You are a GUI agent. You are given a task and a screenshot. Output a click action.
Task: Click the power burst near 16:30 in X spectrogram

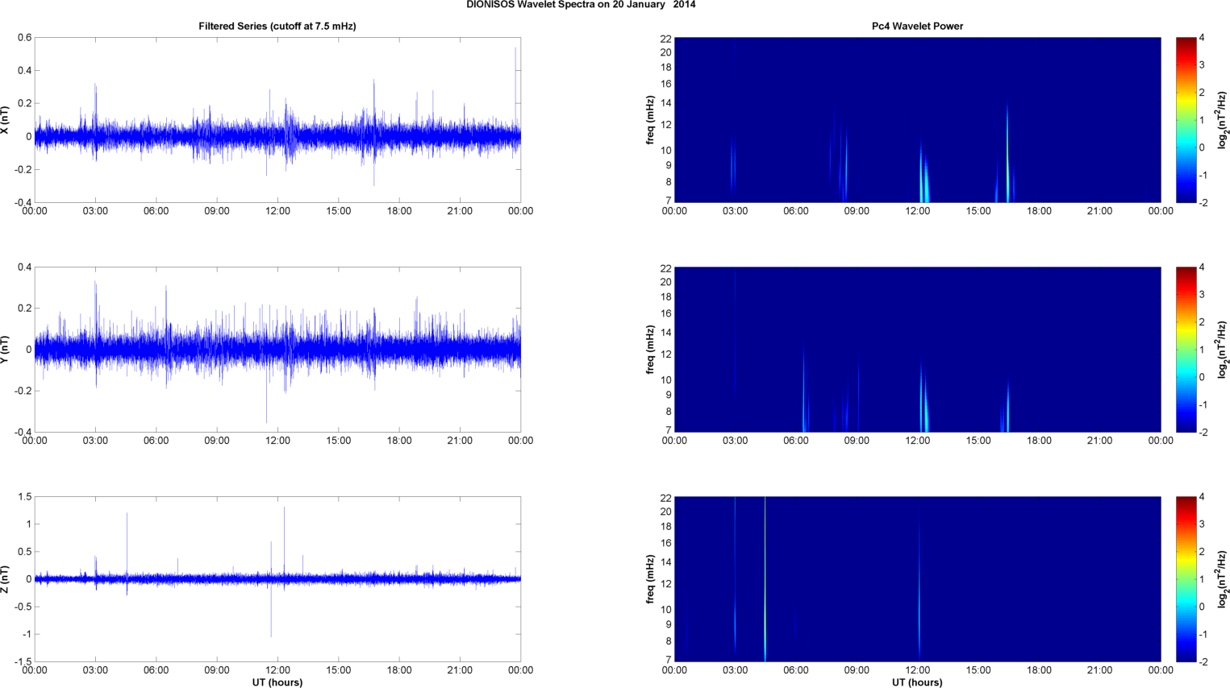coord(1007,153)
